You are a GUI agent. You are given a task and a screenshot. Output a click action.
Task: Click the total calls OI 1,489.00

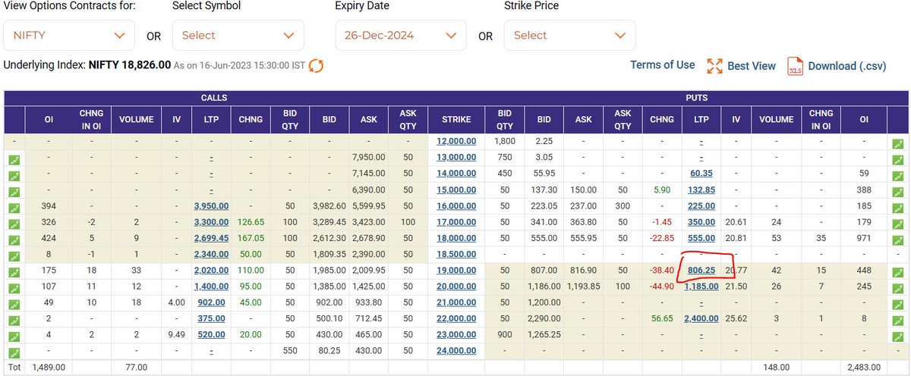click(50, 368)
